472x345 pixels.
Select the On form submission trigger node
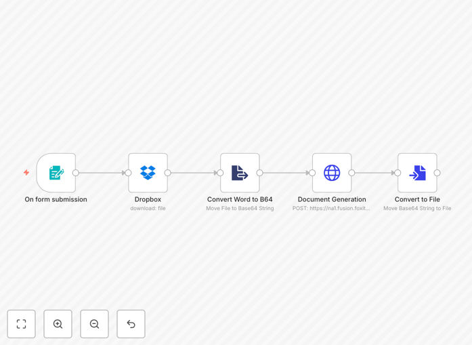click(56, 173)
